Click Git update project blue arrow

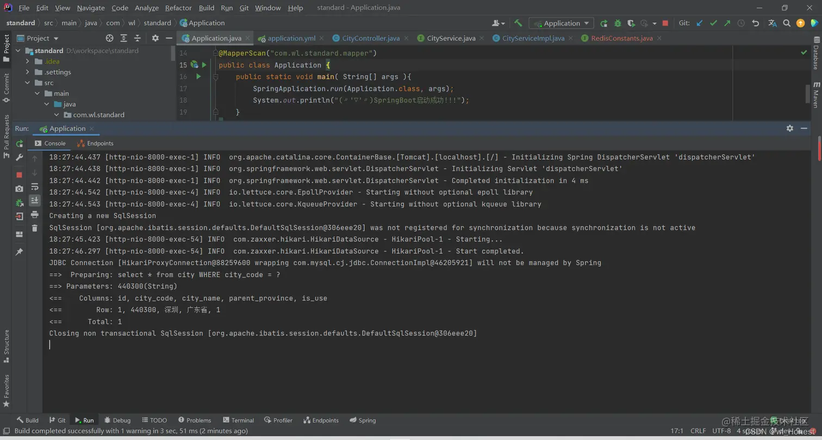point(700,23)
